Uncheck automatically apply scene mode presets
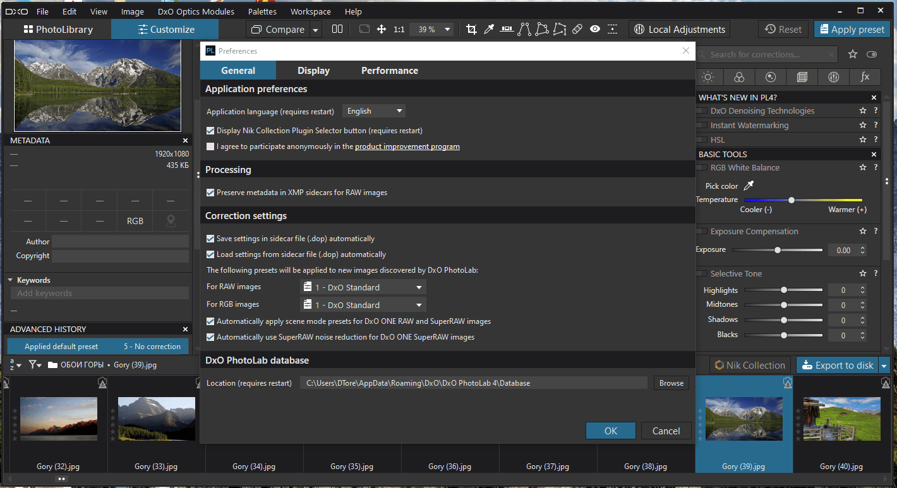Viewport: 897px width, 488px height. pyautogui.click(x=211, y=321)
